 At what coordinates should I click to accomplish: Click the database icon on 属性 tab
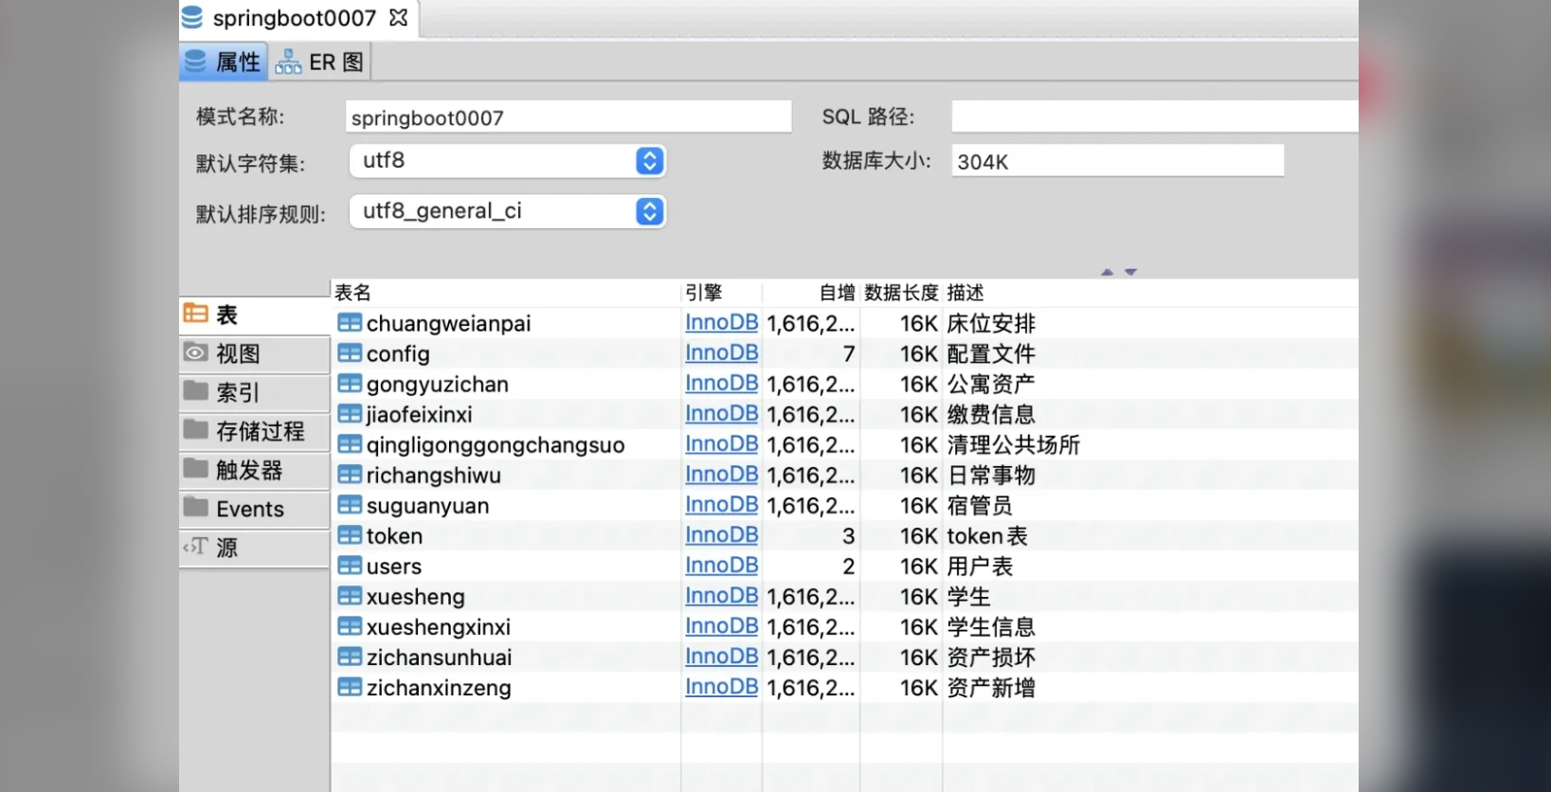[195, 62]
